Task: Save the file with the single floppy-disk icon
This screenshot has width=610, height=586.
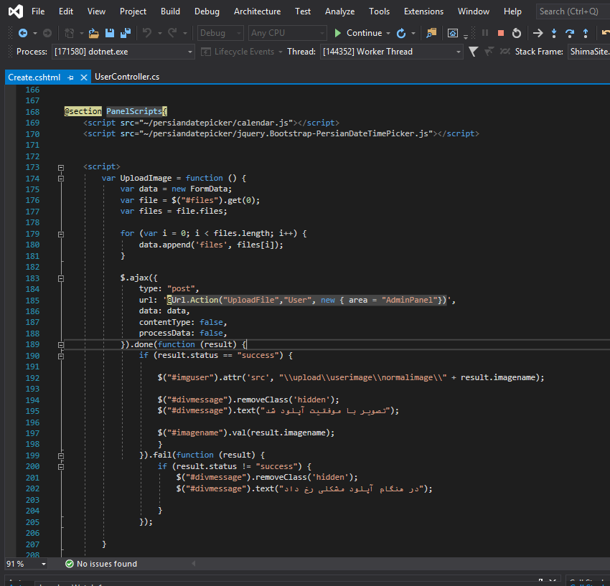Action: click(x=110, y=33)
